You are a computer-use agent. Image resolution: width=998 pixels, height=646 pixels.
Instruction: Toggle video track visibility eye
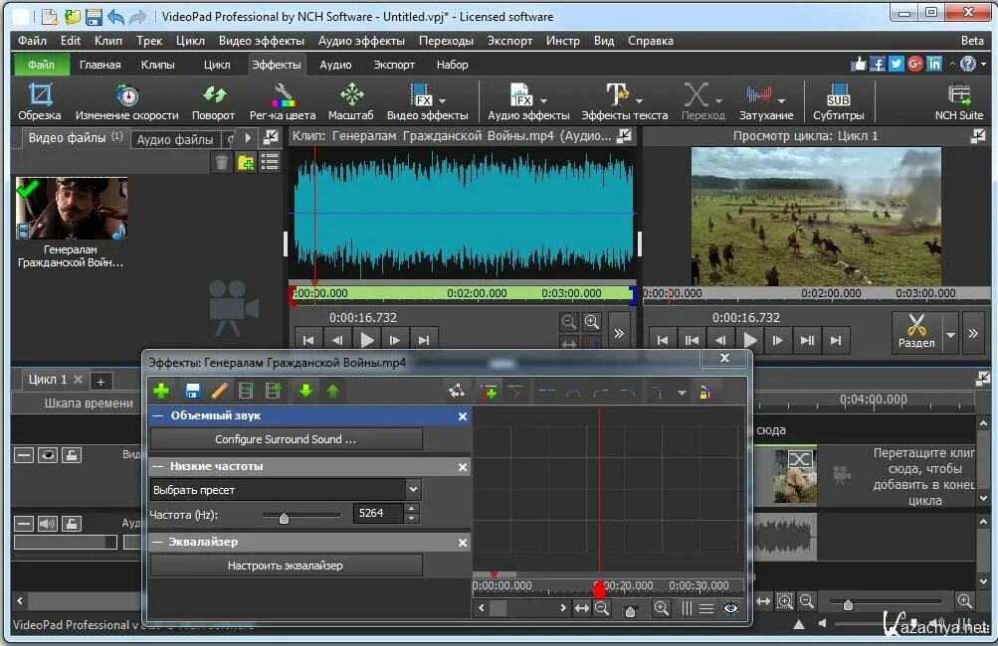click(x=48, y=454)
